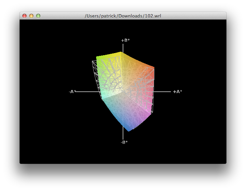Click the window title /Users/patrick/Downloads/102.wrl
246x191 pixels.
123,16
